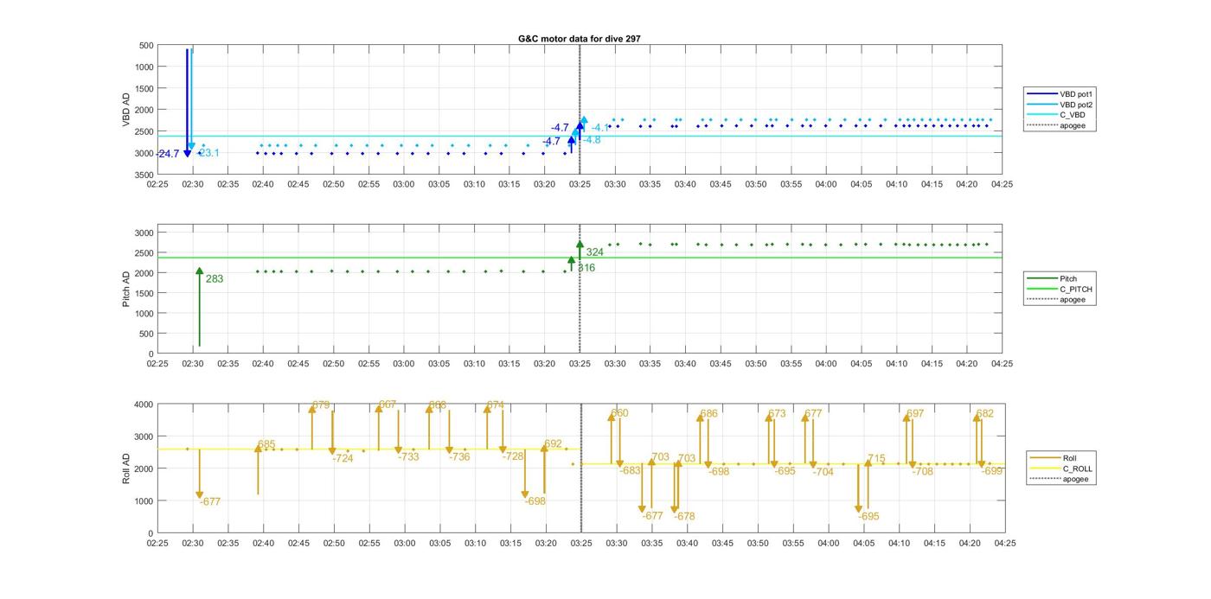The image size is (1211, 599).
Task: Click apogee entry in the Pitch legend
Action: tap(1055, 300)
